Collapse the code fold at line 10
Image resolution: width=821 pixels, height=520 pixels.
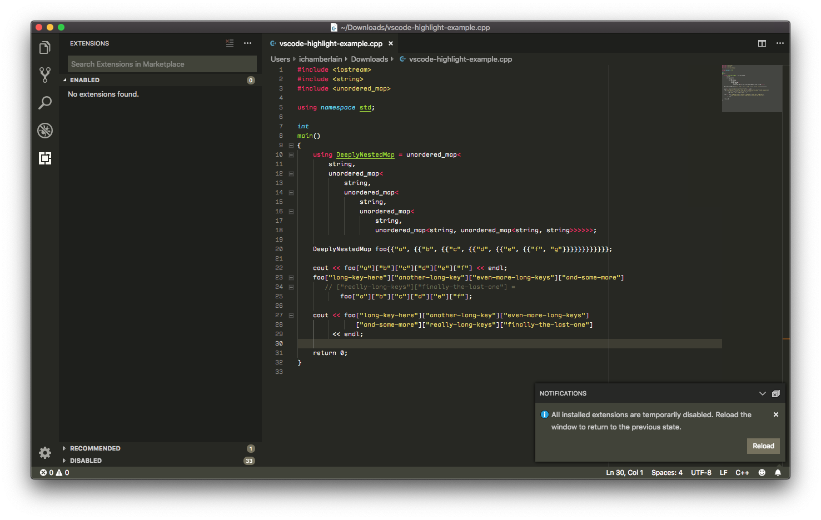tap(291, 154)
